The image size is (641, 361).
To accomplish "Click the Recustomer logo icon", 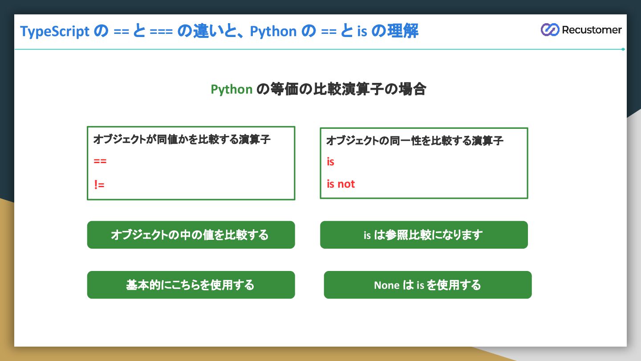I will 550,30.
